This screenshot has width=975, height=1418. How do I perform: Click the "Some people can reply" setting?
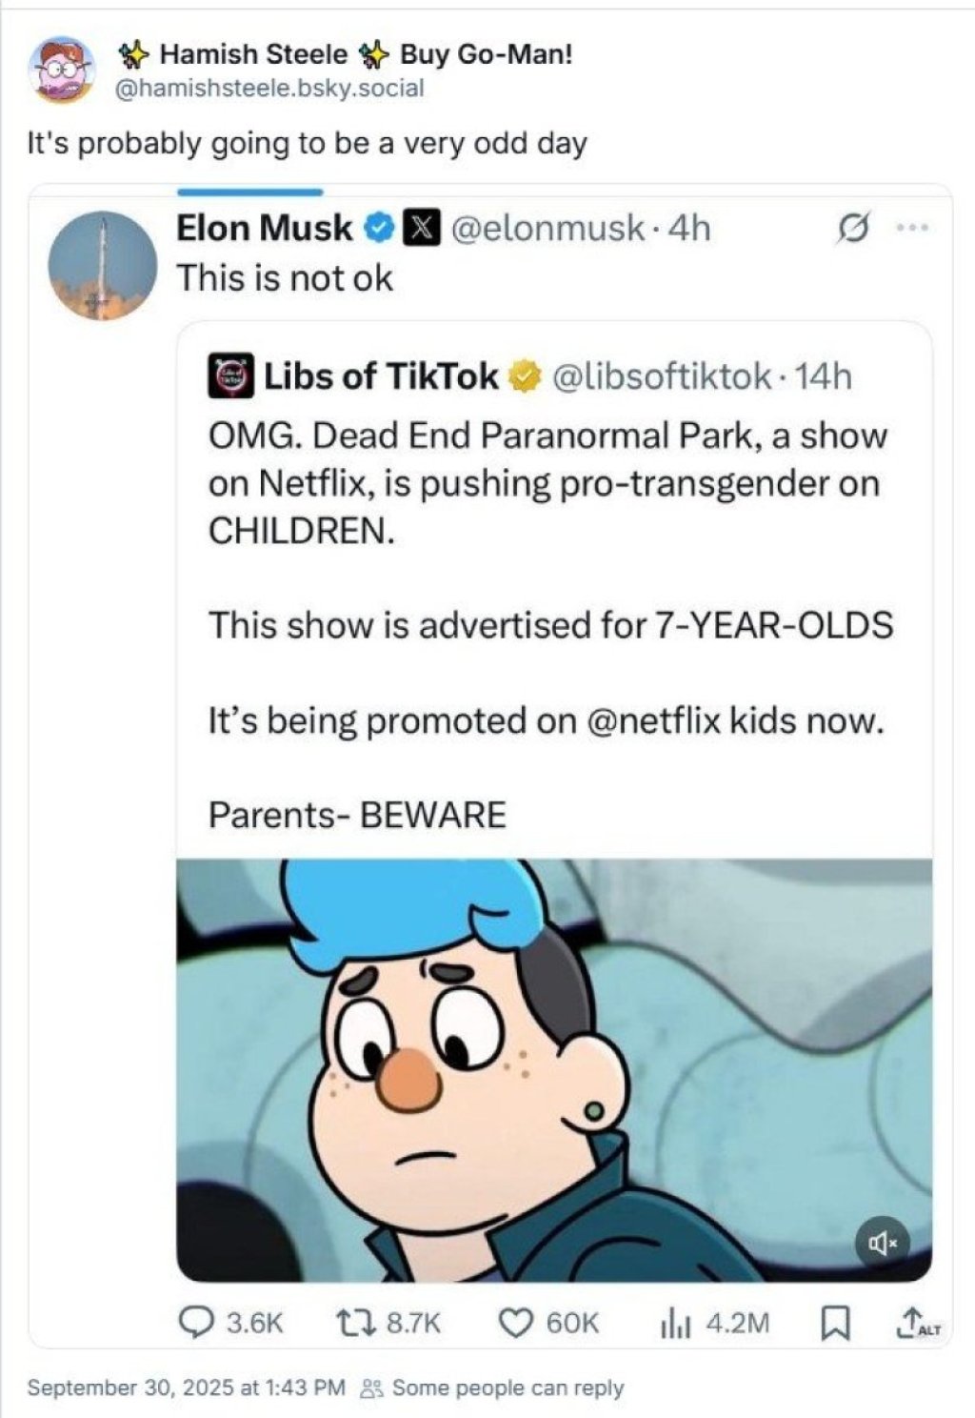click(x=507, y=1388)
